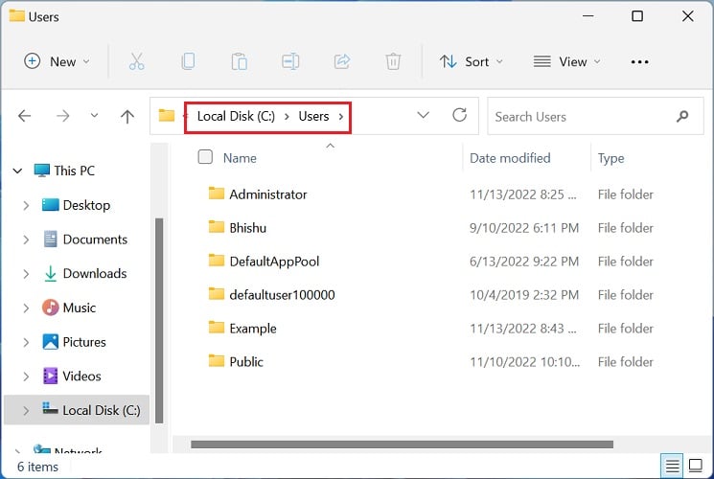The image size is (714, 479).
Task: Click the 9/10/2022 6:11 PM date
Action: click(x=524, y=228)
